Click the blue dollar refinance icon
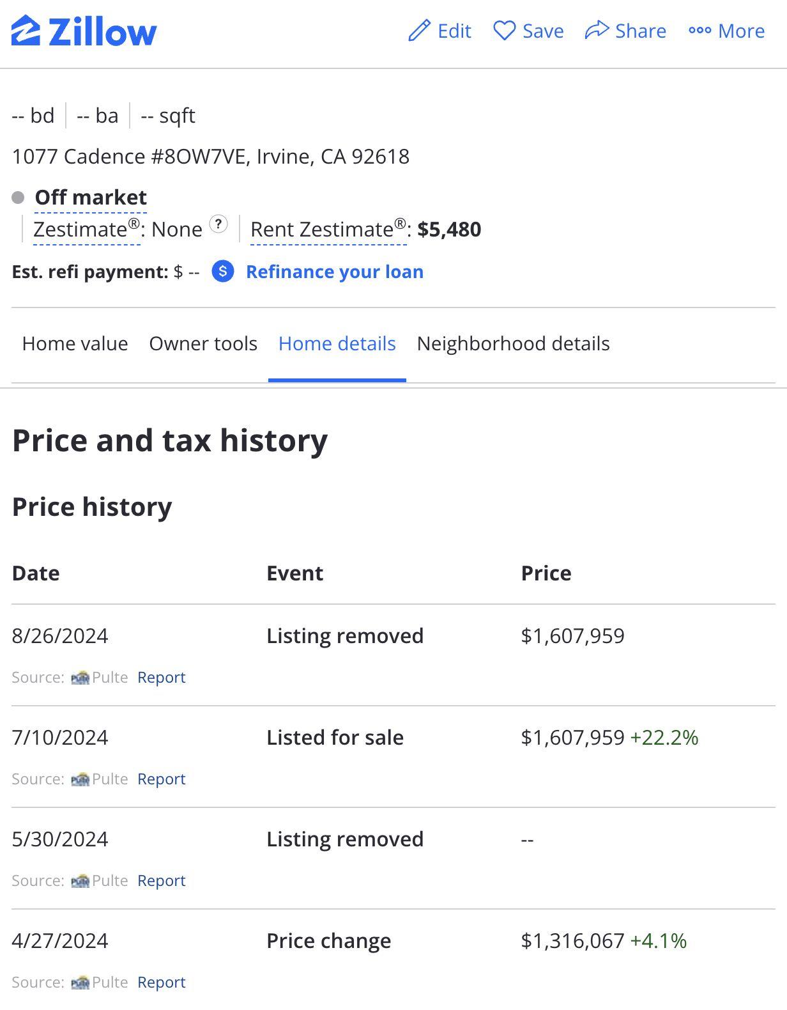The width and height of the screenshot is (787, 1010). pos(223,272)
